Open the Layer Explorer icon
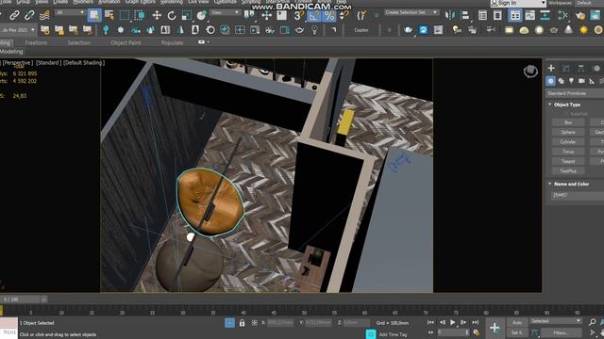Viewport: 604px width, 339px height. point(497,15)
